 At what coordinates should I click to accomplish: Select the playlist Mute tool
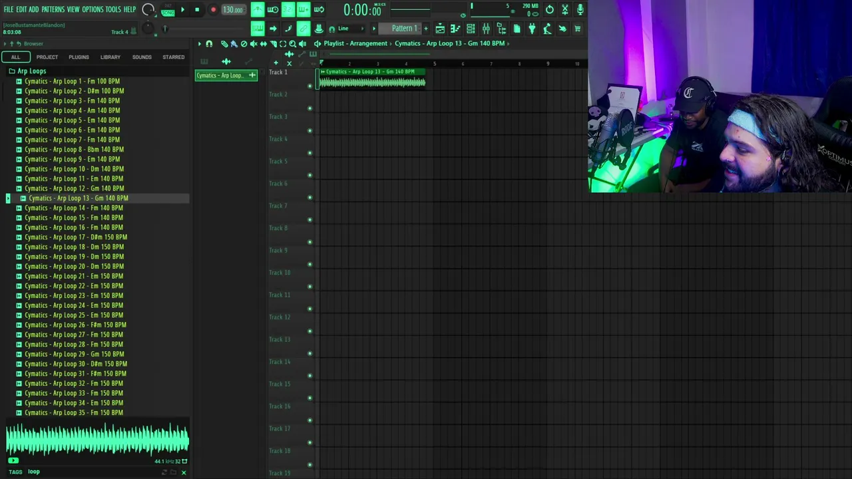click(254, 44)
